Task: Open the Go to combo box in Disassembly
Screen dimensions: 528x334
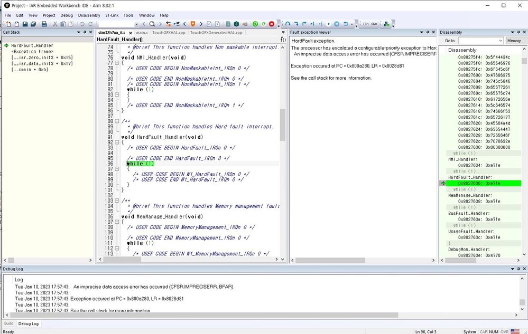Action: (481, 41)
